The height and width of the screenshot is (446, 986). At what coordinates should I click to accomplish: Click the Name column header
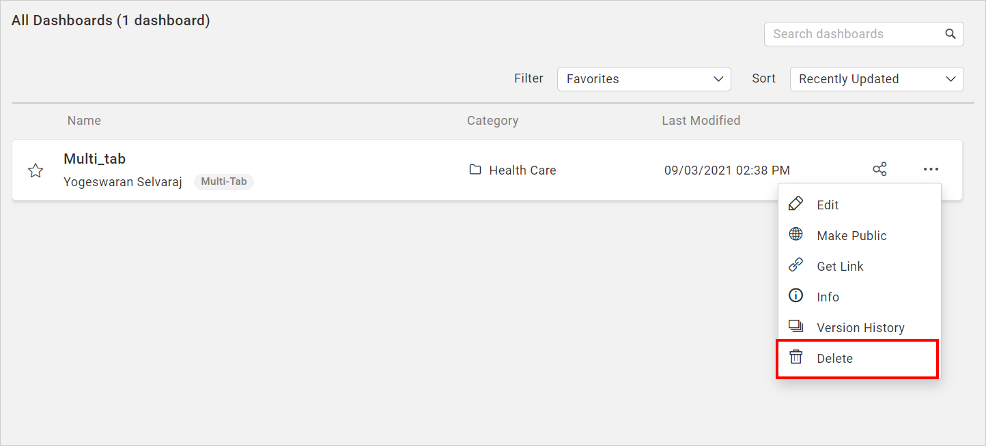[84, 121]
